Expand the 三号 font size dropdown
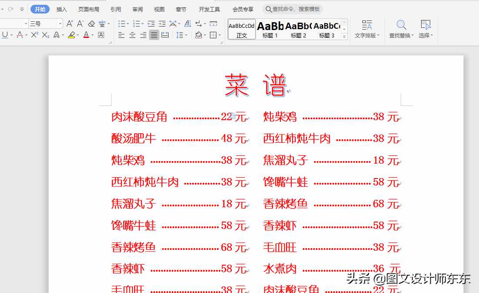 coord(60,24)
